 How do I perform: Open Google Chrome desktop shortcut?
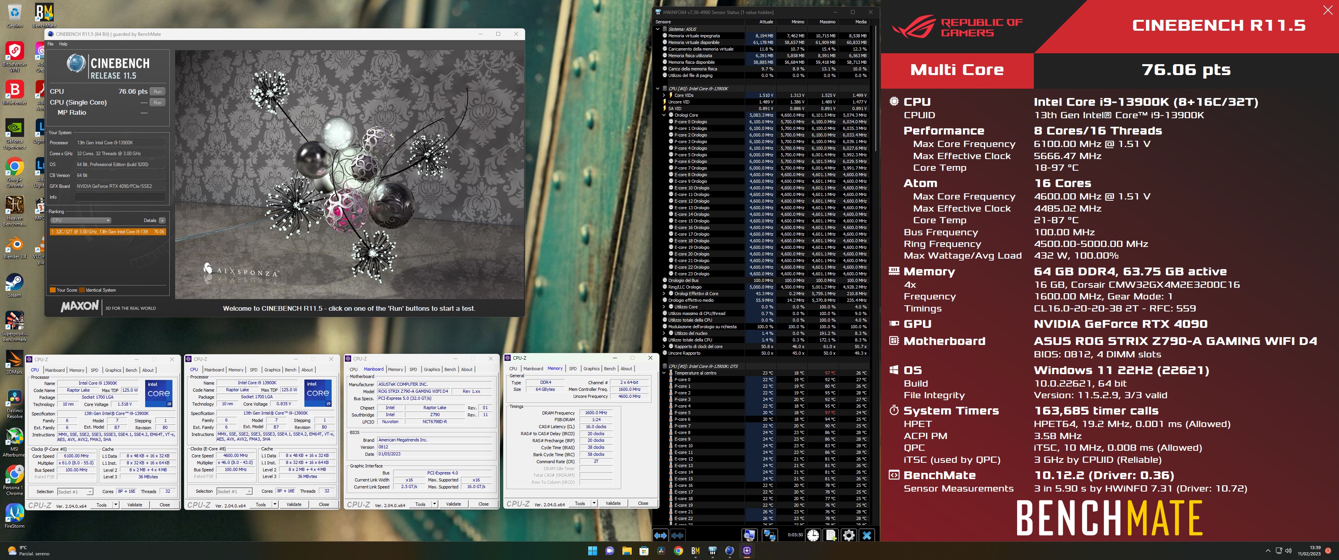[14, 172]
